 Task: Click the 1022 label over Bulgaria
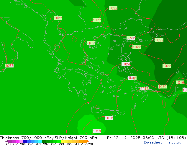[x=97, y=20]
